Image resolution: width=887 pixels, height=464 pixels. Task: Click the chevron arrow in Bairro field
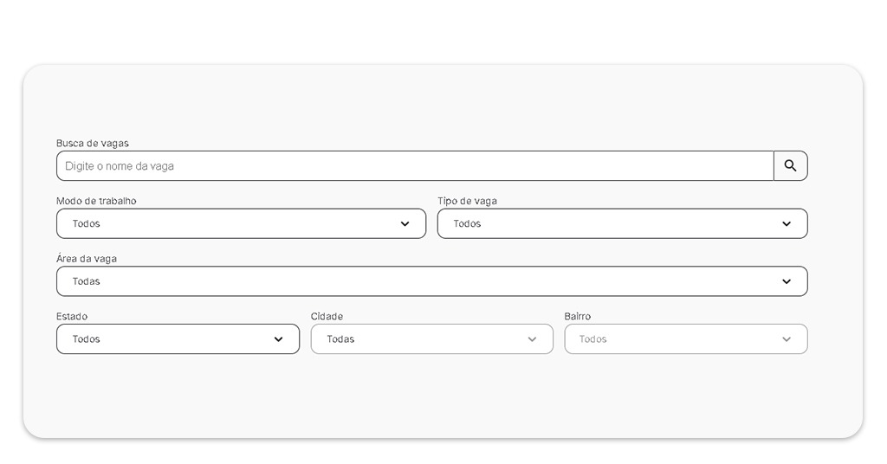coord(786,339)
